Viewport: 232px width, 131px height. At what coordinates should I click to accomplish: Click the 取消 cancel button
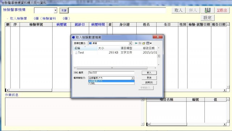[149, 78]
